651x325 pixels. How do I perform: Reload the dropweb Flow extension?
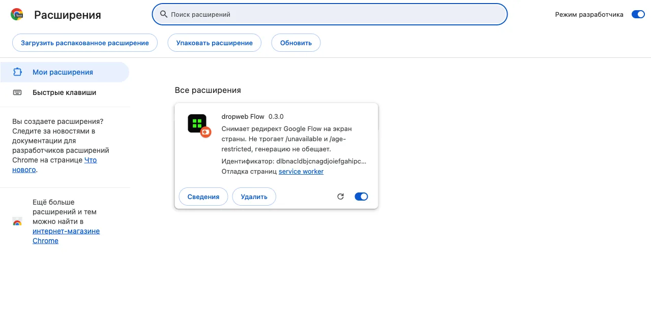[x=341, y=197]
